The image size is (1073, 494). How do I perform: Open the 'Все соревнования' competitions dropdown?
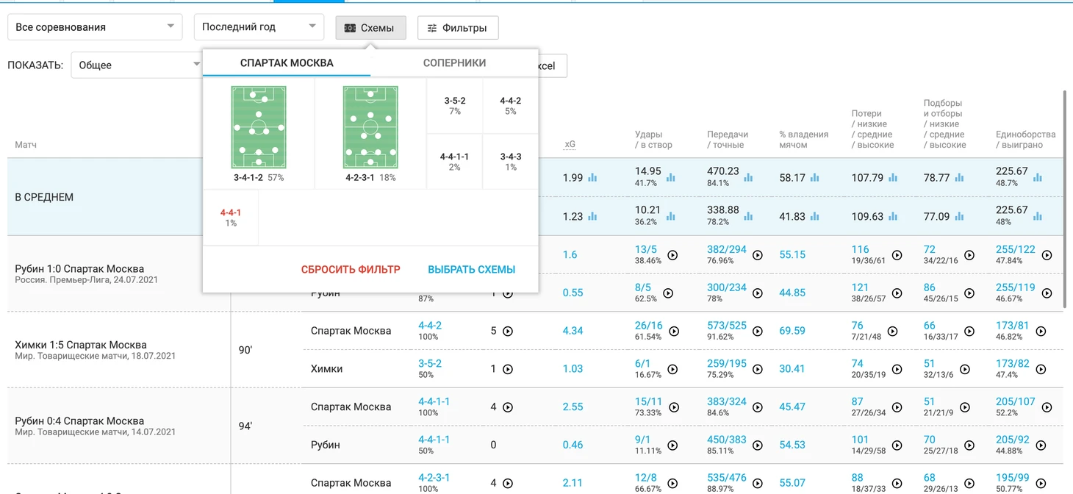tap(95, 27)
